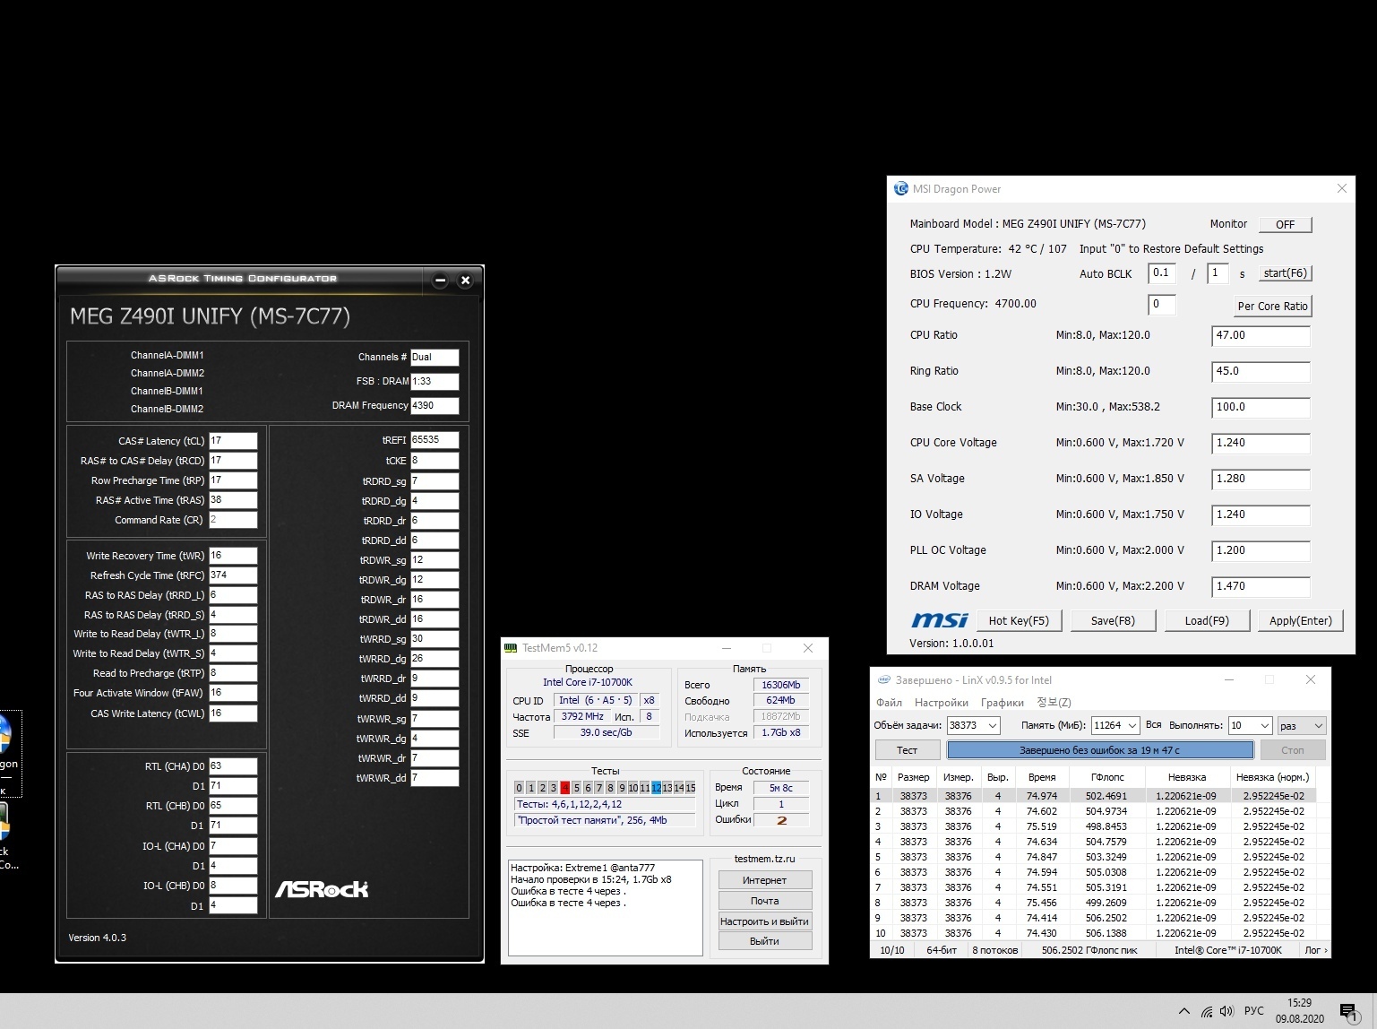This screenshot has height=1029, width=1377.
Task: Close the MSI Dragon Power window
Action: coord(1341,188)
